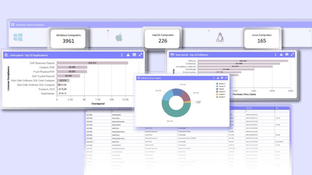Click the Last Logon column search field
The image size is (312, 175).
(x=260, y=111)
